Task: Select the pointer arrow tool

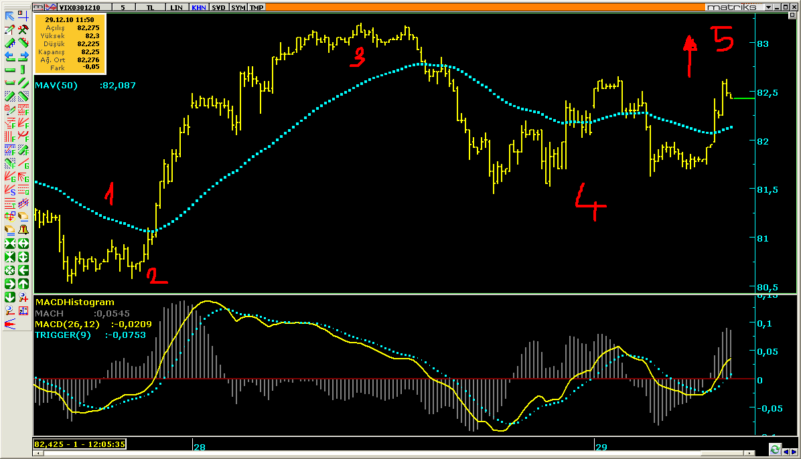Action: (x=10, y=16)
